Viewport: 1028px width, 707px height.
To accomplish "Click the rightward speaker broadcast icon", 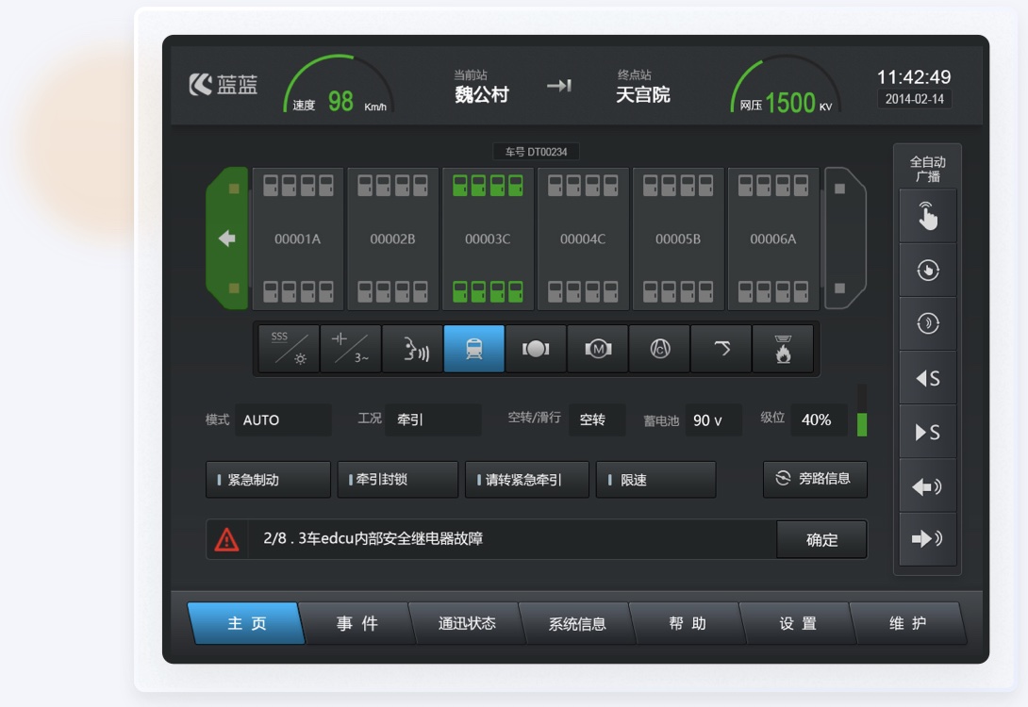I will pos(927,539).
